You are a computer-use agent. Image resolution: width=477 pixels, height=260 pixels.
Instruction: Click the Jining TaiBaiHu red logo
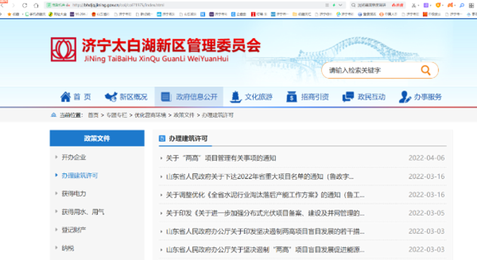pyautogui.click(x=63, y=49)
